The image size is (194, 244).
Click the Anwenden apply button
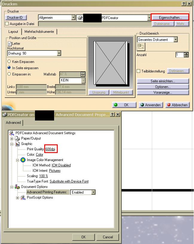click(151, 105)
